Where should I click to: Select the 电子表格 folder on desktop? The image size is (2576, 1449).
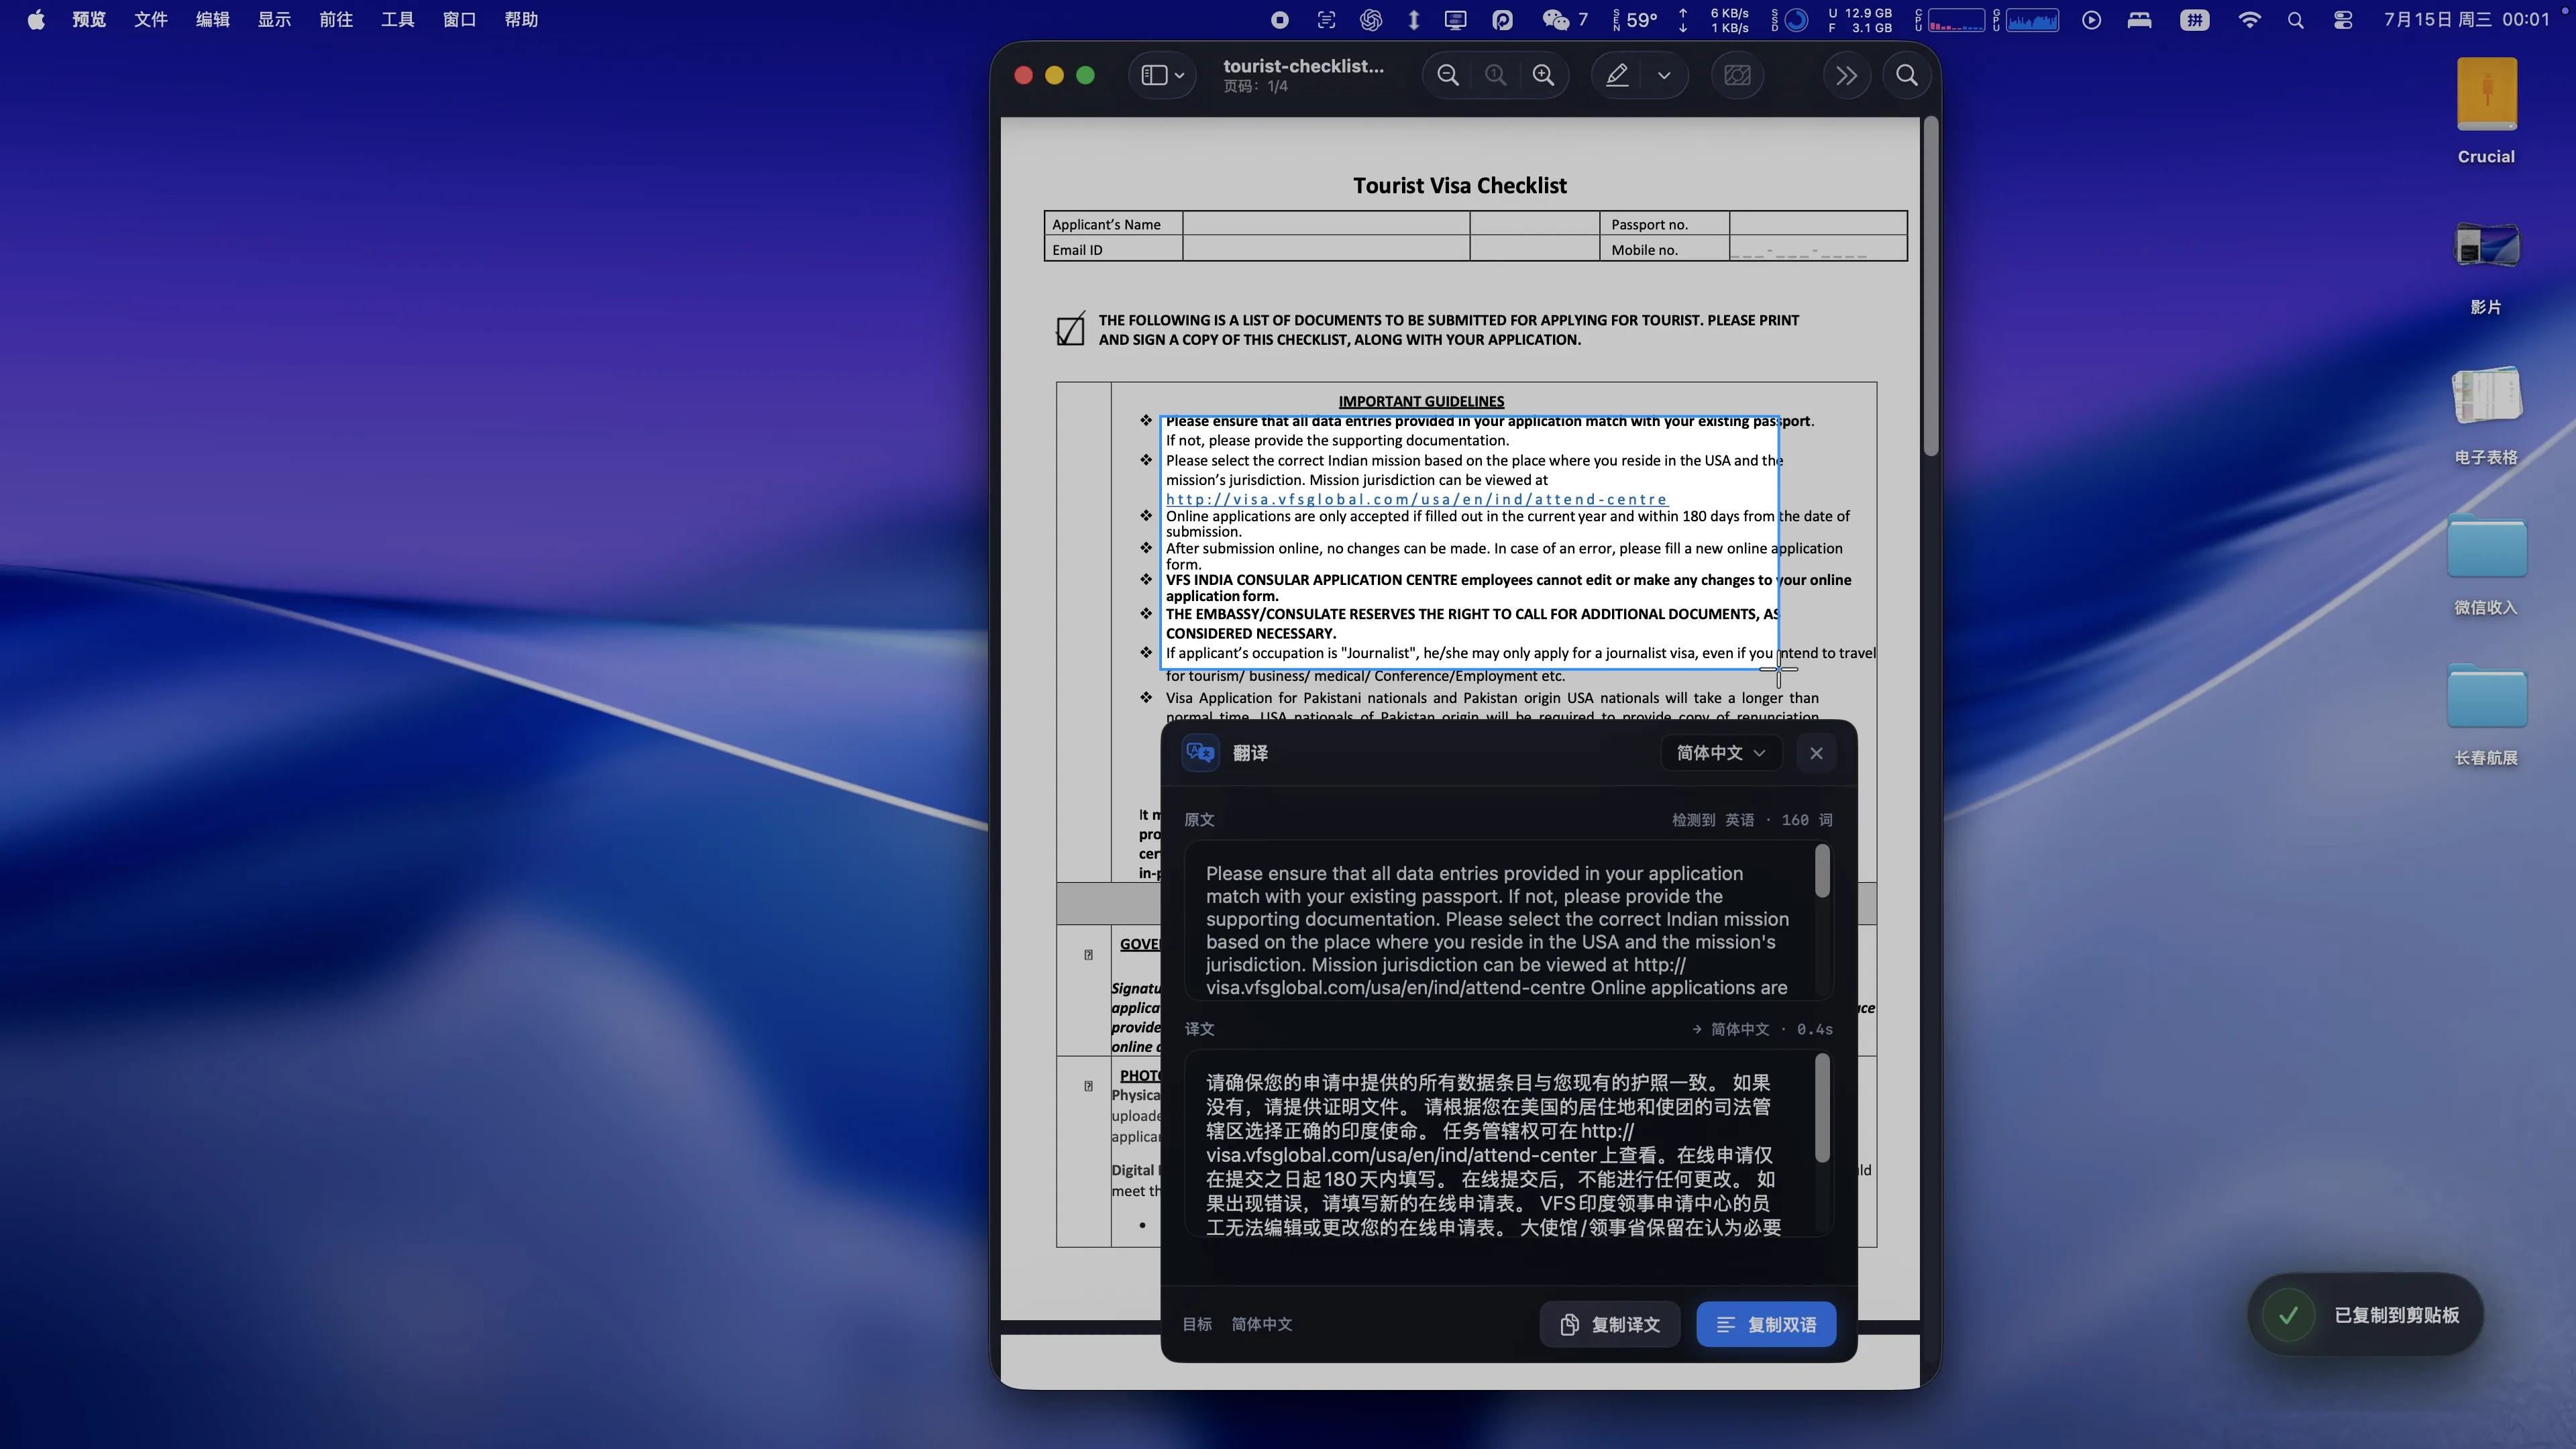click(2486, 415)
